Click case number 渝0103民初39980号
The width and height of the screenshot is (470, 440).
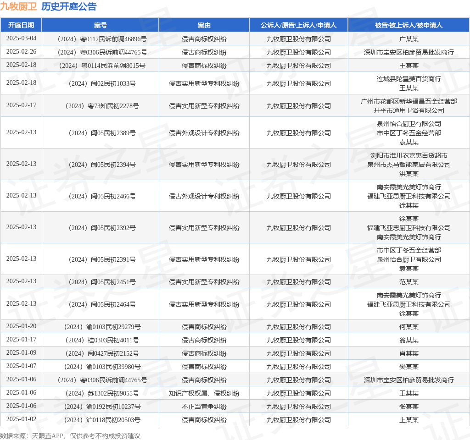point(102,367)
